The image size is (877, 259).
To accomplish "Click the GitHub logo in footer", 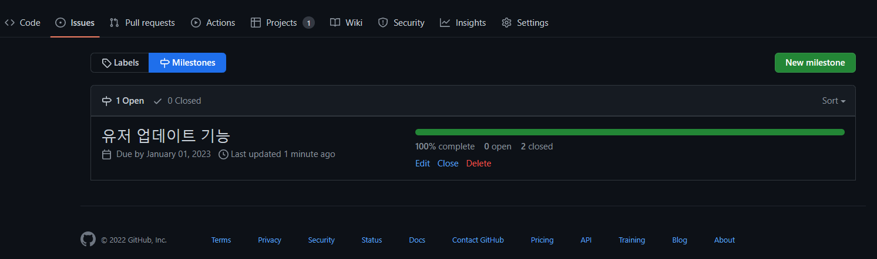I will pos(88,239).
